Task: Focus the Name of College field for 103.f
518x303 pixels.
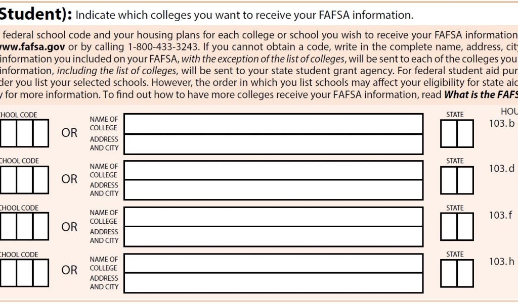Action: pyautogui.click(x=273, y=217)
